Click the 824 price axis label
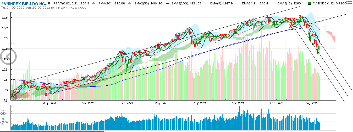Viewport: 353px width, 132px height. (6, 90)
